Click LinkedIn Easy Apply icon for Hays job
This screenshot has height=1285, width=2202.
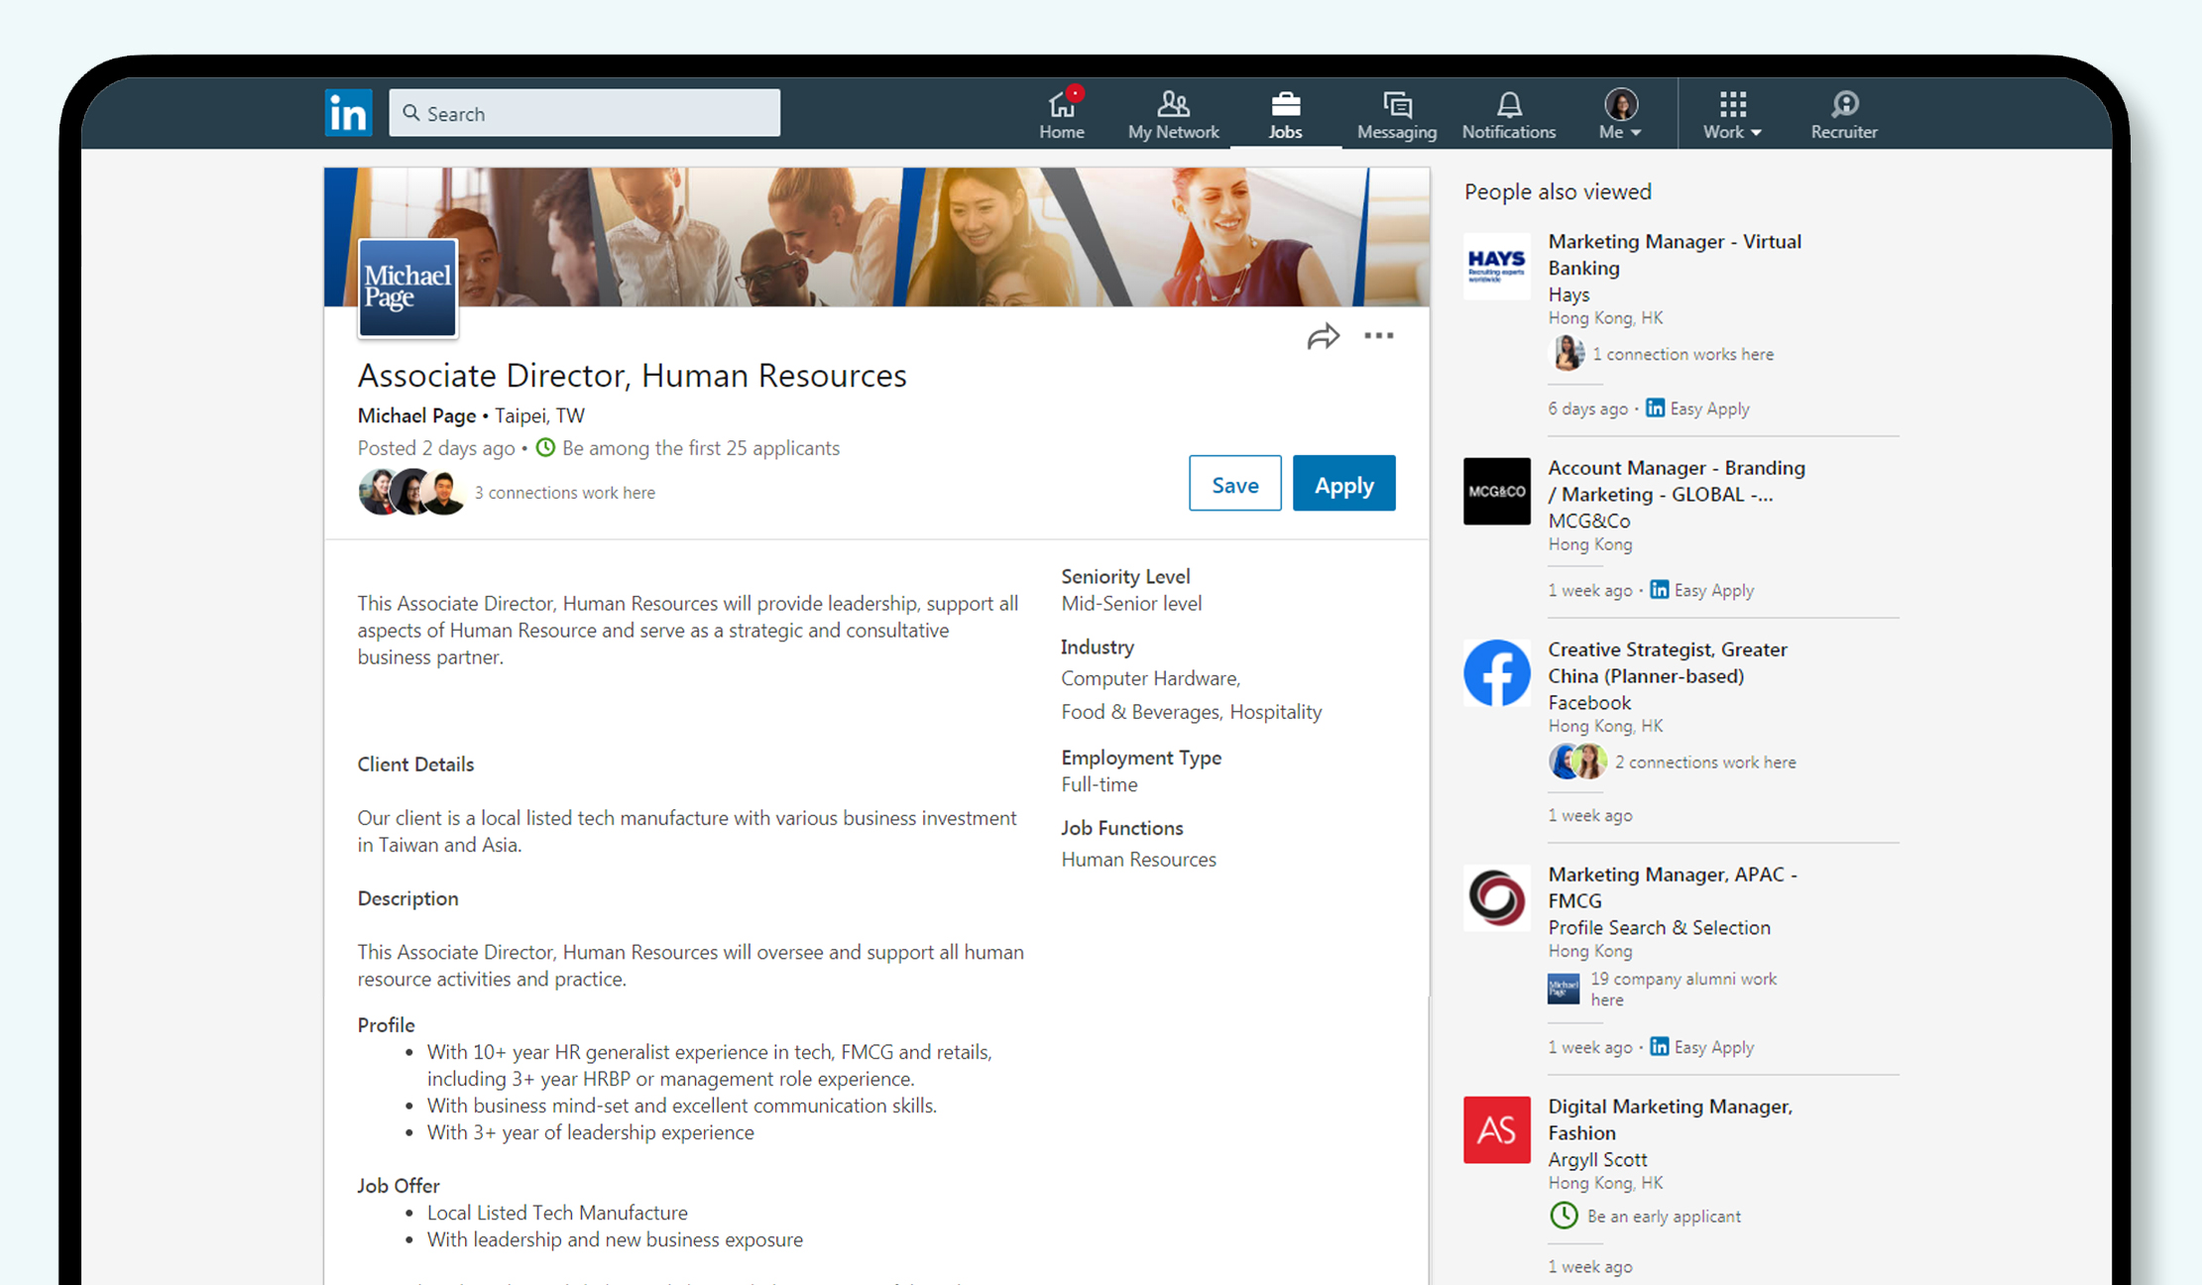(x=1655, y=408)
